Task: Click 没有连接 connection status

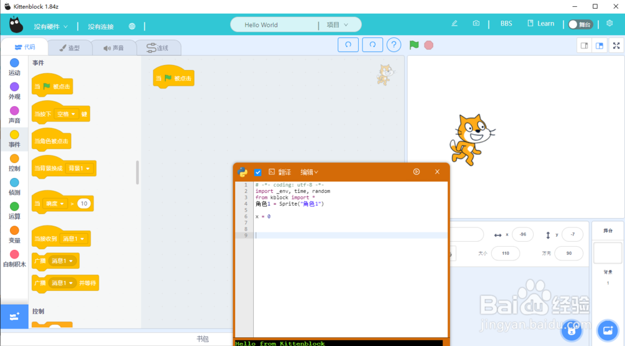Action: tap(101, 27)
